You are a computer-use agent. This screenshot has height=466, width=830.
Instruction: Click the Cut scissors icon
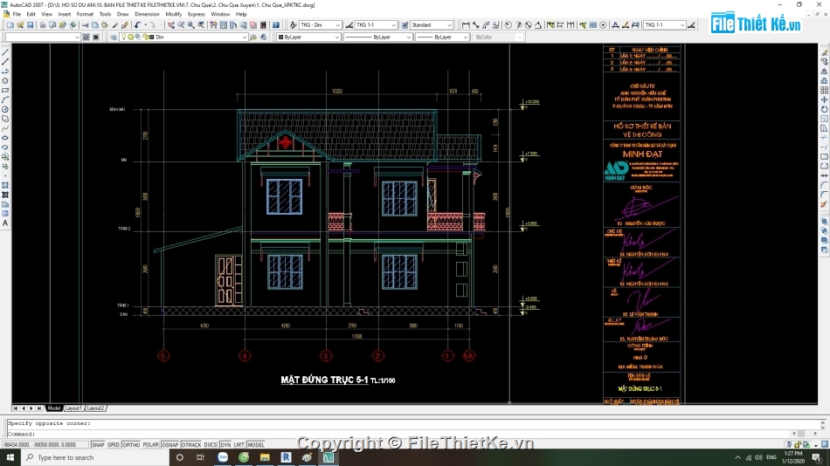(86, 24)
